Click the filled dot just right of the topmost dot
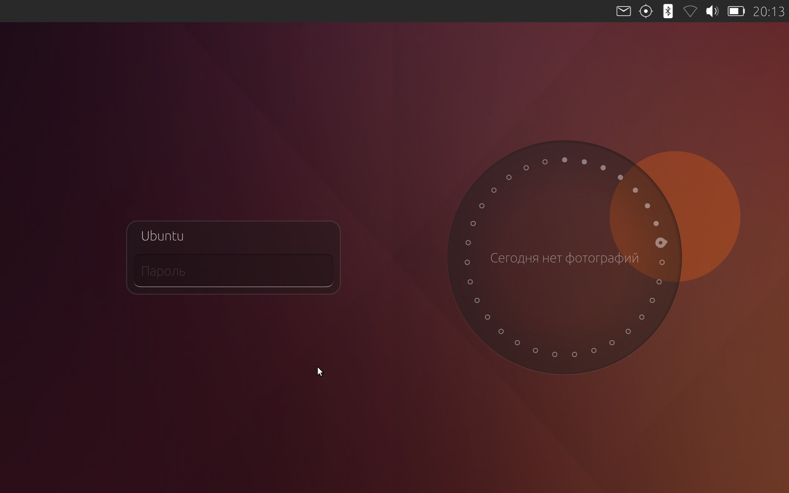The width and height of the screenshot is (789, 493). click(584, 162)
